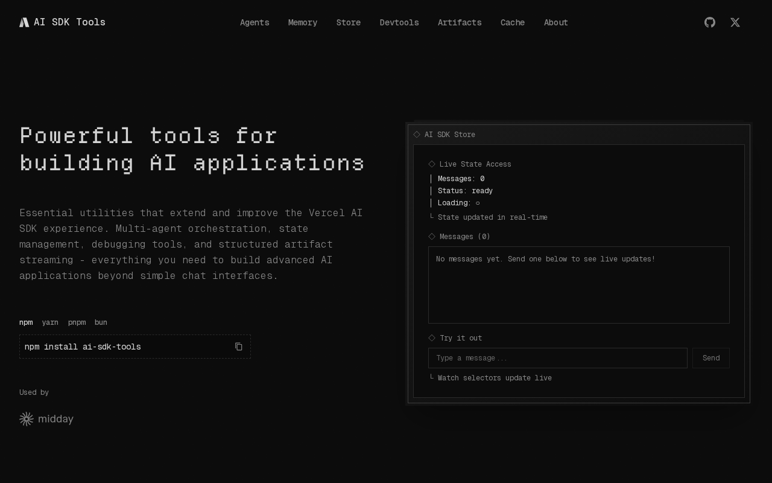The height and width of the screenshot is (483, 772).
Task: Click the midday starburst logo
Action: pos(26,419)
